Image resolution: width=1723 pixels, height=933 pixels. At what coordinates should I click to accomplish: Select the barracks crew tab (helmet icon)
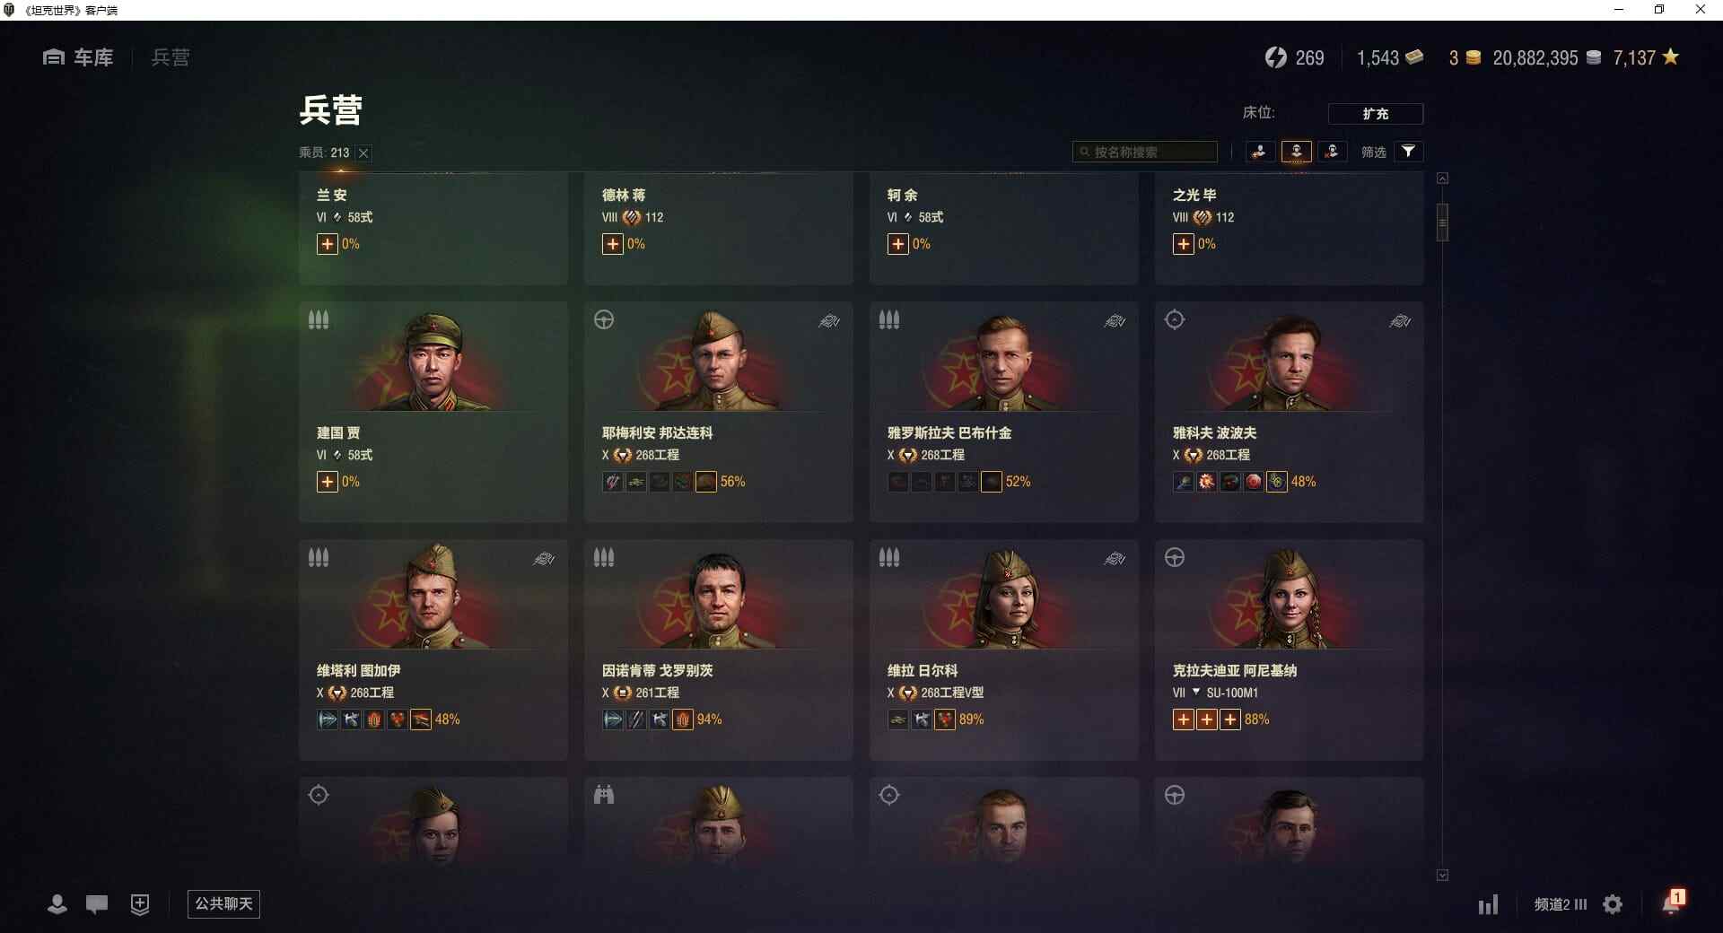pos(1297,152)
